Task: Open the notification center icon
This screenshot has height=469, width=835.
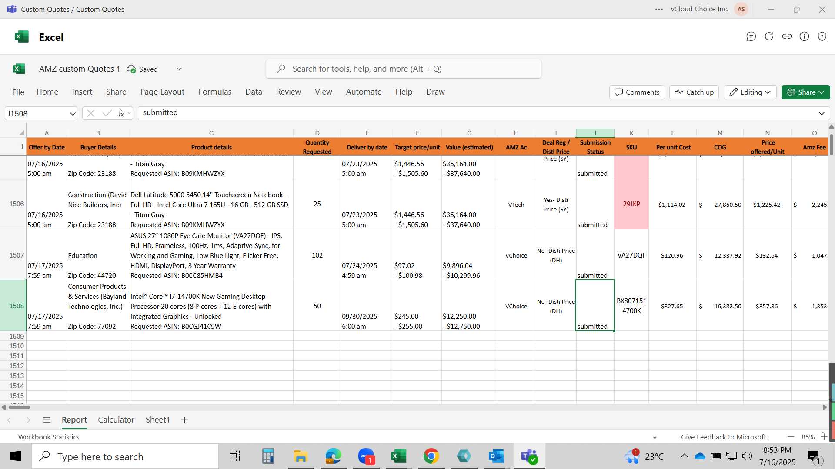Action: pyautogui.click(x=814, y=456)
